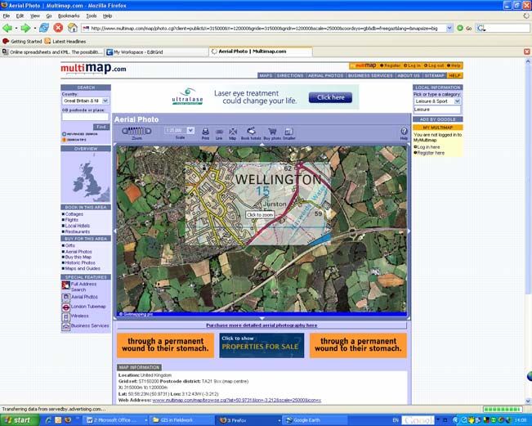Screen dimensions: 532x426
Task: Click the Book hotels icon
Action: (251, 131)
